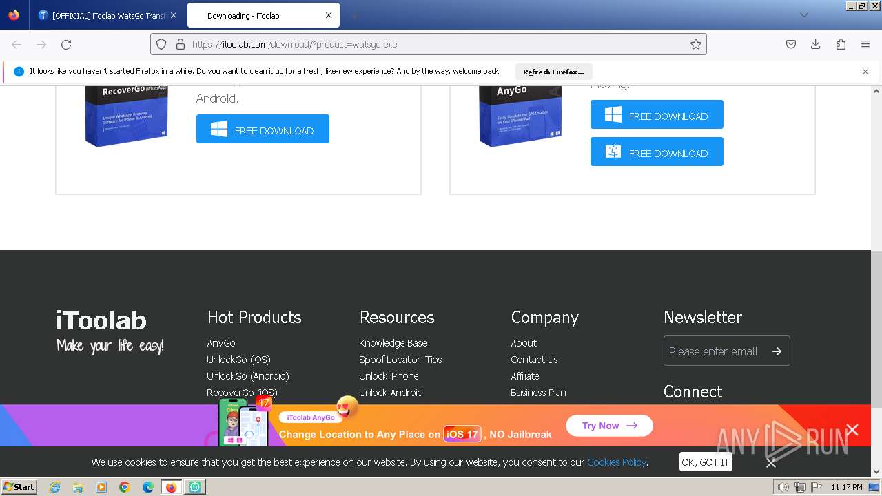Launch Internet Explorer from taskbar

point(55,487)
